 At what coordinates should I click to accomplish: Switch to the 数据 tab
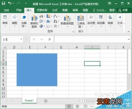click(65, 10)
